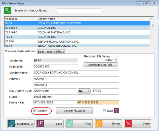Open the Documents (0) button
The width and height of the screenshot is (159, 131).
pos(21,124)
